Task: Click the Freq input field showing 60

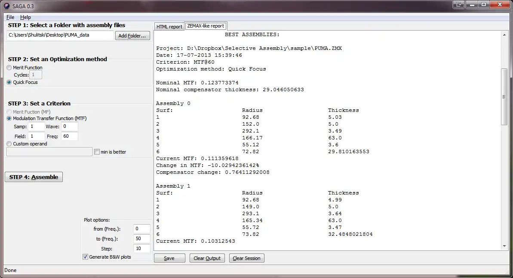Action: (x=69, y=136)
